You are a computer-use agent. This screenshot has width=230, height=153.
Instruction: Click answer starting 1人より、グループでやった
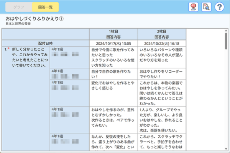pos(162,119)
